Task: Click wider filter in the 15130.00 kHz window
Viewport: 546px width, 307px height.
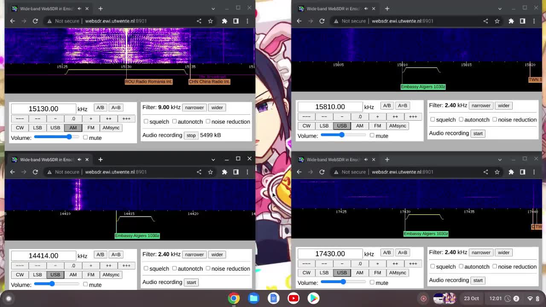Action: (217, 107)
